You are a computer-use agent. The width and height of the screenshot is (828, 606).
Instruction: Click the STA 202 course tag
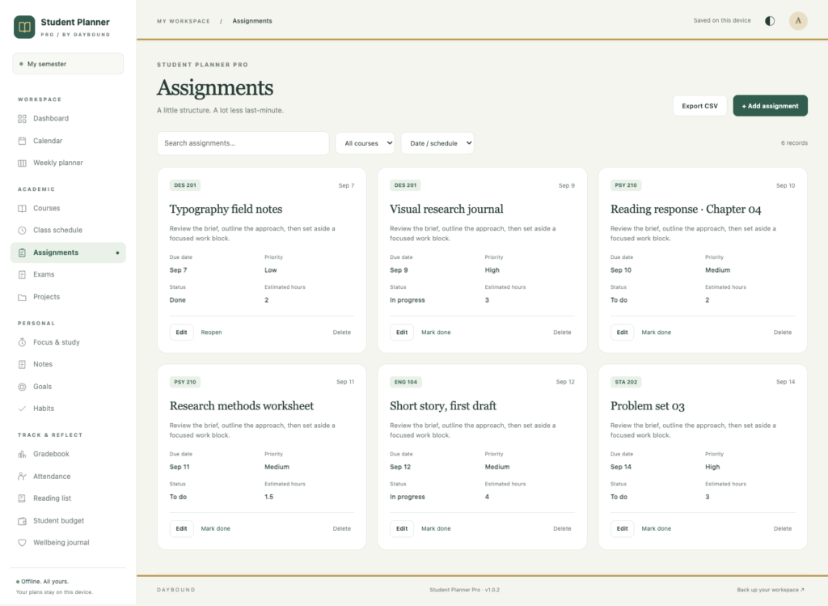[x=626, y=382]
